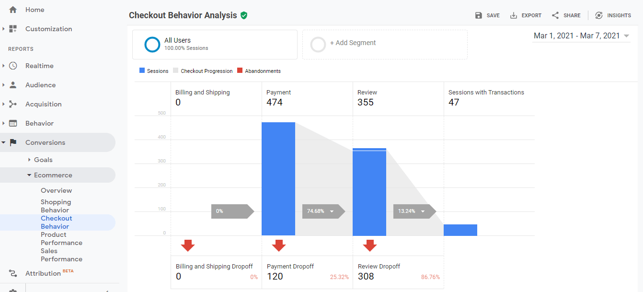
Task: Open Realtime reports via clock icon
Action: (13, 66)
